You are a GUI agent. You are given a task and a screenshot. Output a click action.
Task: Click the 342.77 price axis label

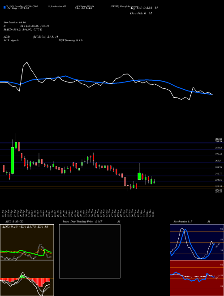pos(219,174)
